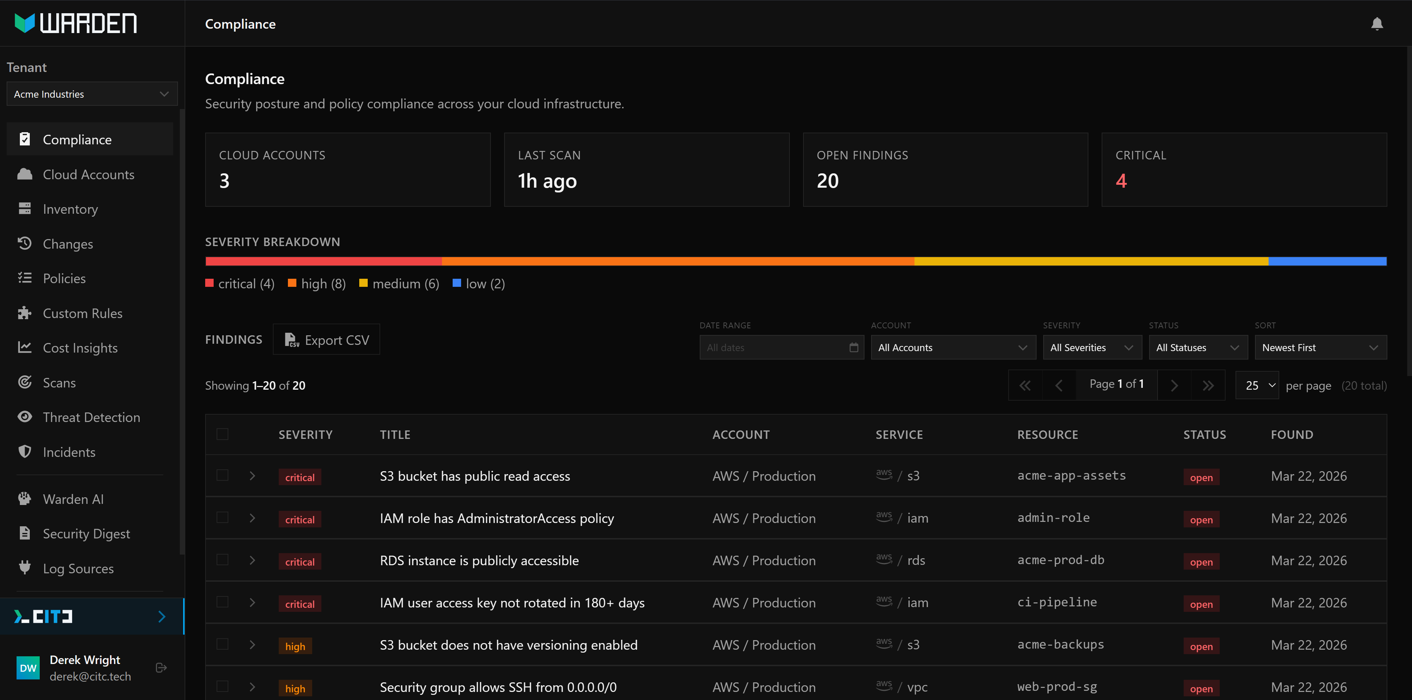This screenshot has width=1412, height=700.
Task: Select the Cloud Accounts sidebar icon
Action: pos(25,174)
